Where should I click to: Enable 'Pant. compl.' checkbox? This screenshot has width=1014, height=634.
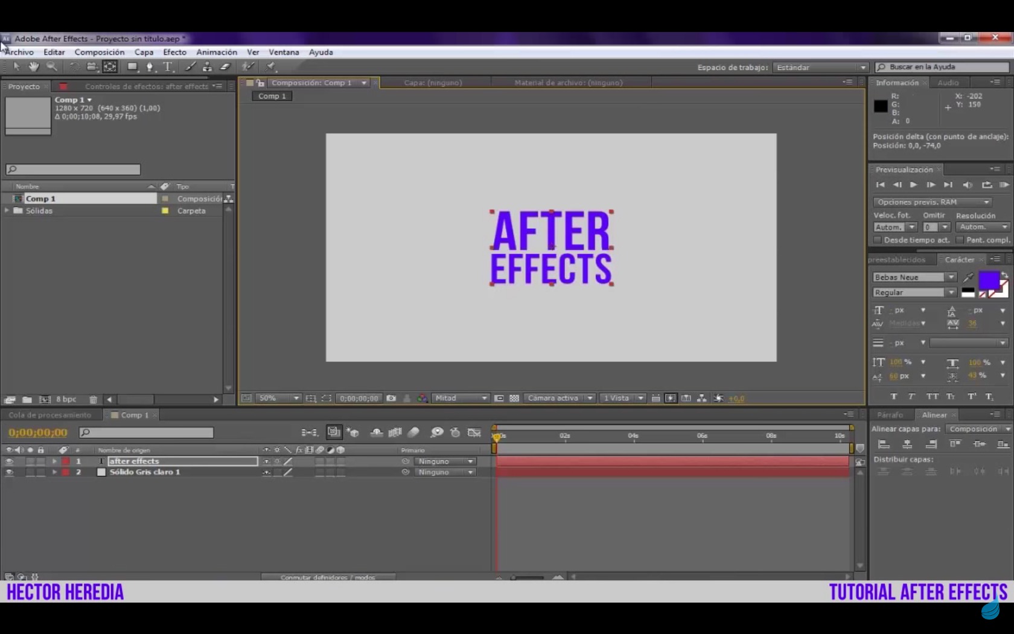coord(960,240)
